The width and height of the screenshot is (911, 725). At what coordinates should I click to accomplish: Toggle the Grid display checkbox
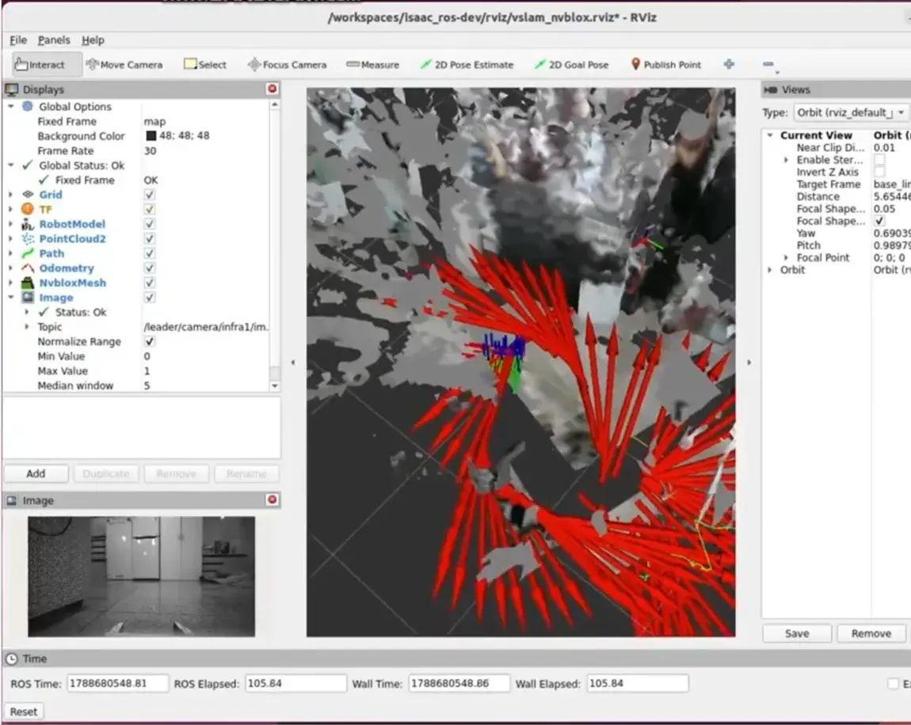pyautogui.click(x=149, y=195)
